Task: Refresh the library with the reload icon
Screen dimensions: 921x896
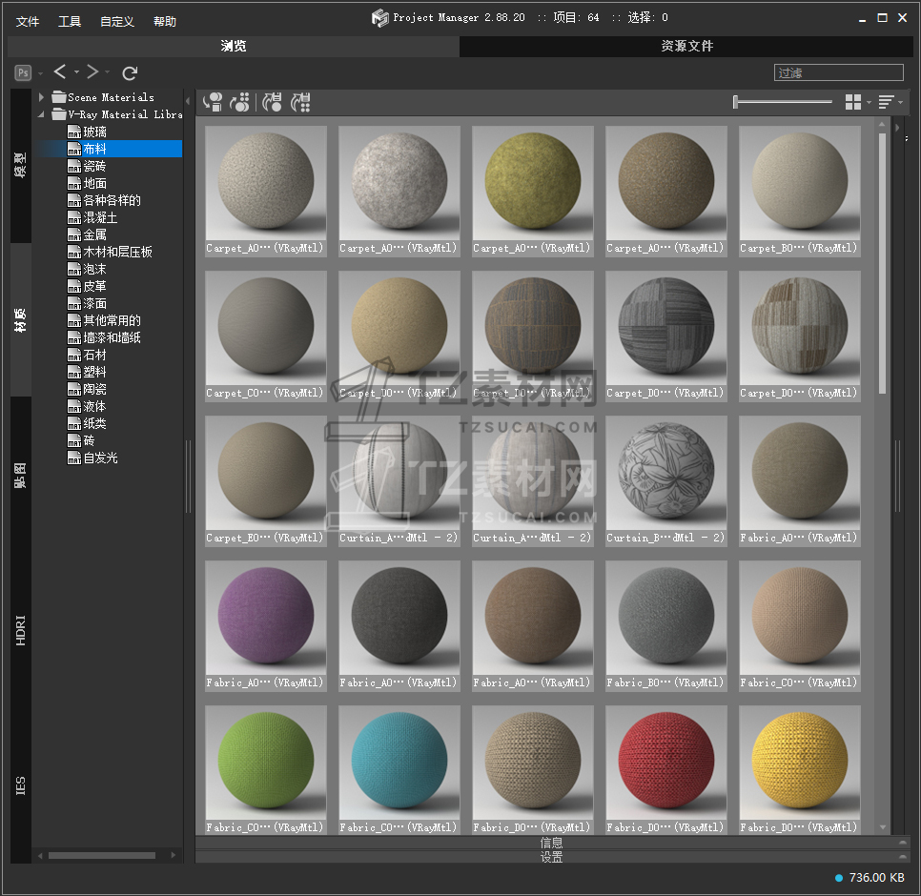Action: (x=131, y=72)
